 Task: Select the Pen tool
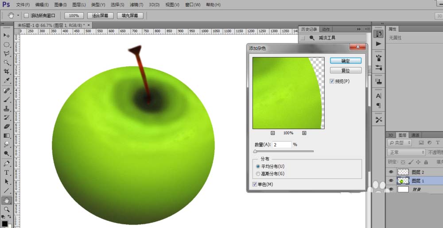(7, 164)
